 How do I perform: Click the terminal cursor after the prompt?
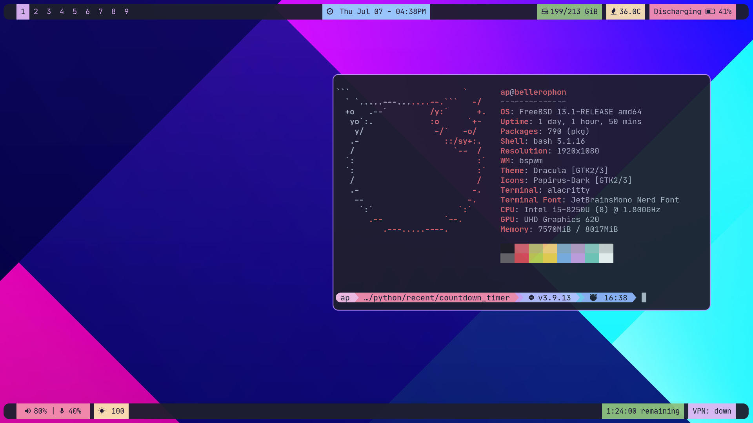[x=644, y=298]
